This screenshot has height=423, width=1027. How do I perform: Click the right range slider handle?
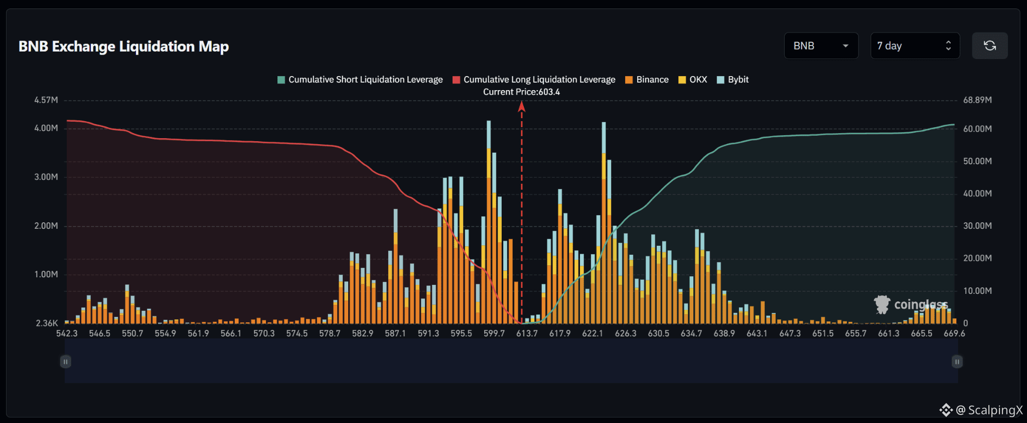(x=957, y=361)
